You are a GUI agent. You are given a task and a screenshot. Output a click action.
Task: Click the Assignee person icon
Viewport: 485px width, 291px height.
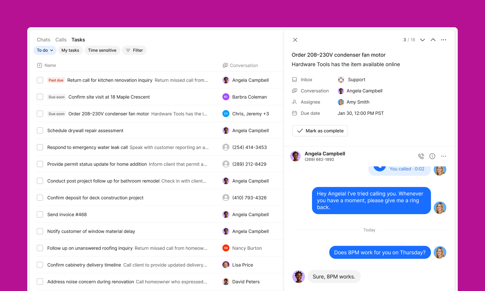(x=294, y=102)
